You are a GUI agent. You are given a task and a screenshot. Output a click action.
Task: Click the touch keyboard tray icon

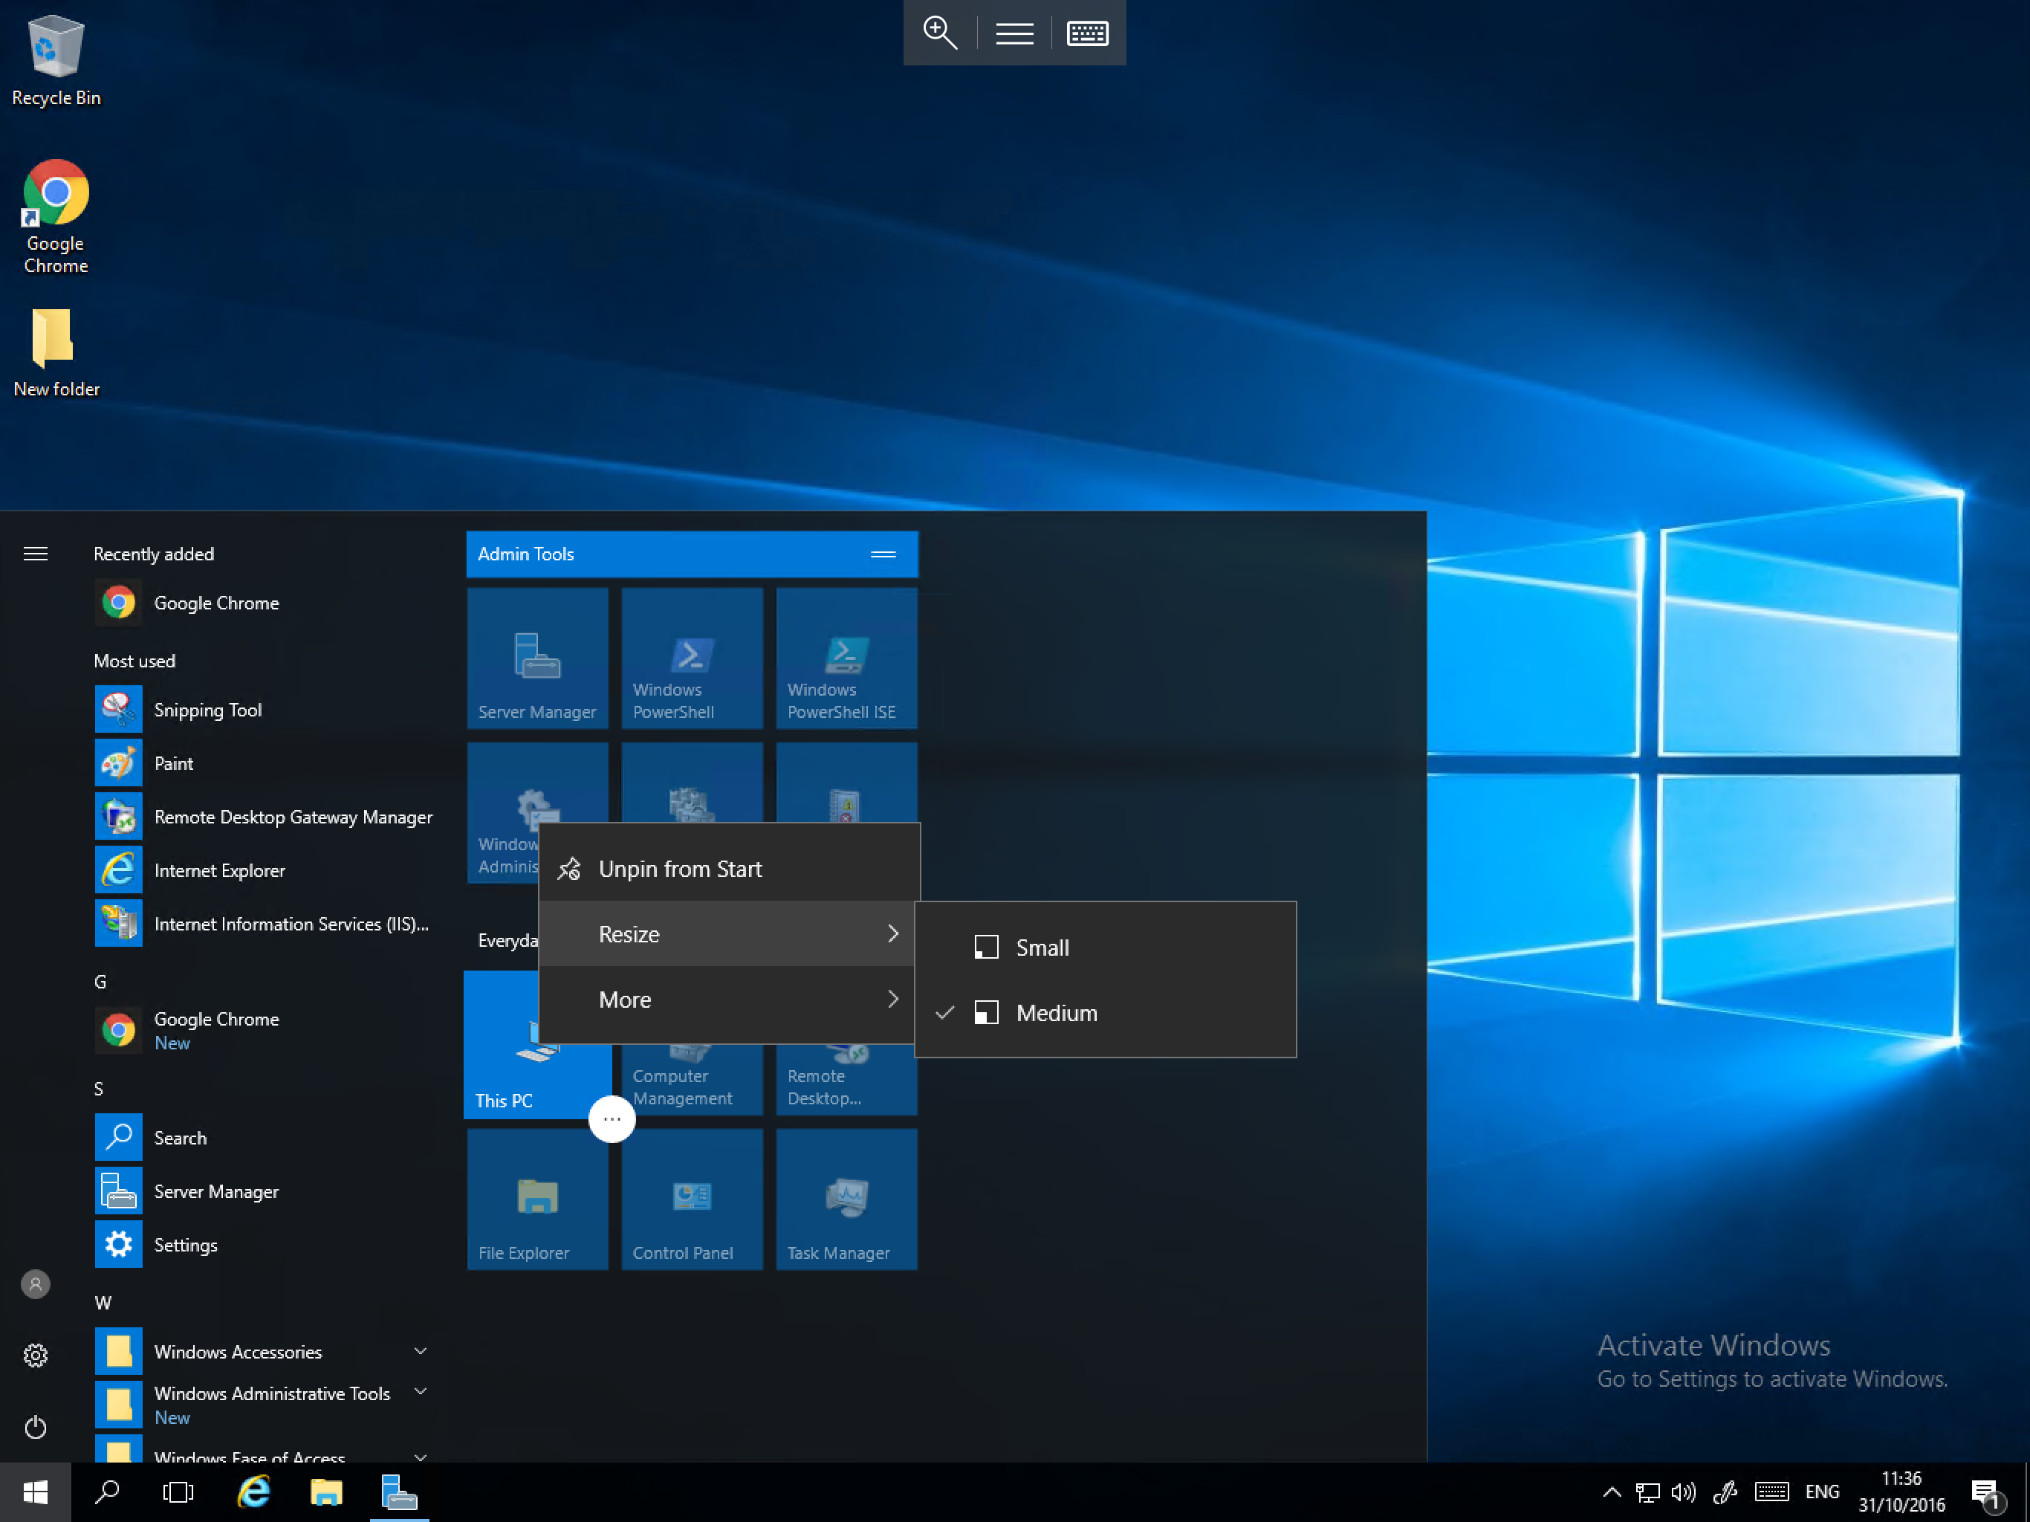(x=1771, y=1492)
